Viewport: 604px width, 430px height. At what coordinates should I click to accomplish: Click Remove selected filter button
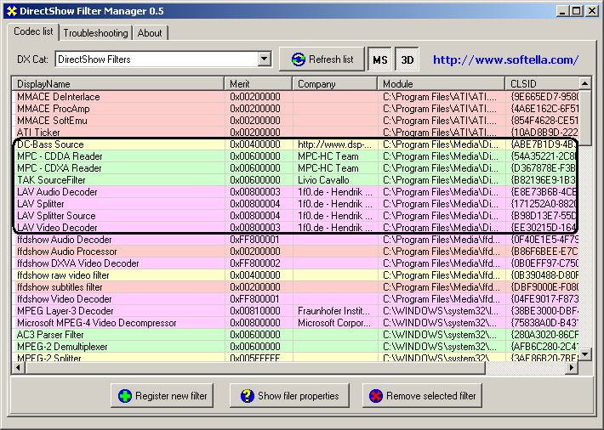[x=422, y=396]
